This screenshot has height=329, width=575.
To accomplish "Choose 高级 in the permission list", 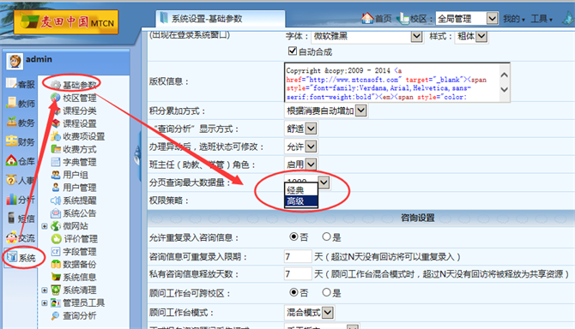I will [300, 201].
